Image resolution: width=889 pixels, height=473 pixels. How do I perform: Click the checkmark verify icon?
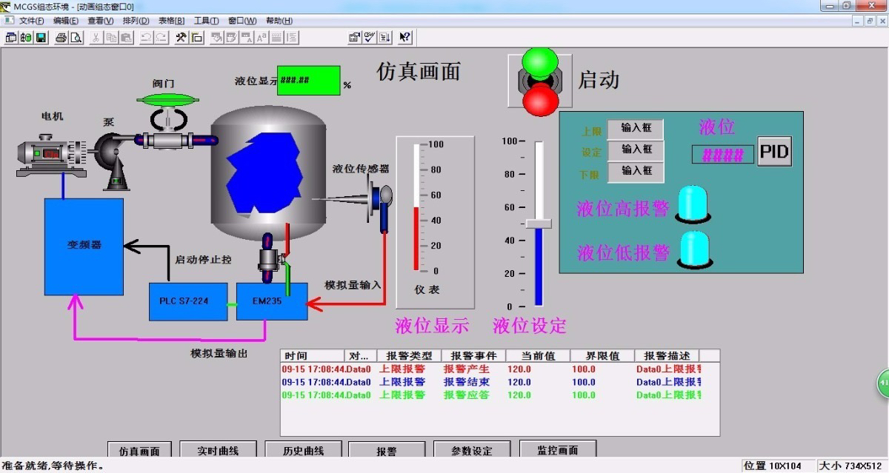pos(370,37)
